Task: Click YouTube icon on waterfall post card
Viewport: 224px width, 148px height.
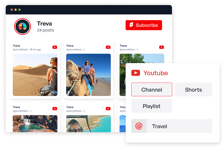Action: [x=54, y=108]
